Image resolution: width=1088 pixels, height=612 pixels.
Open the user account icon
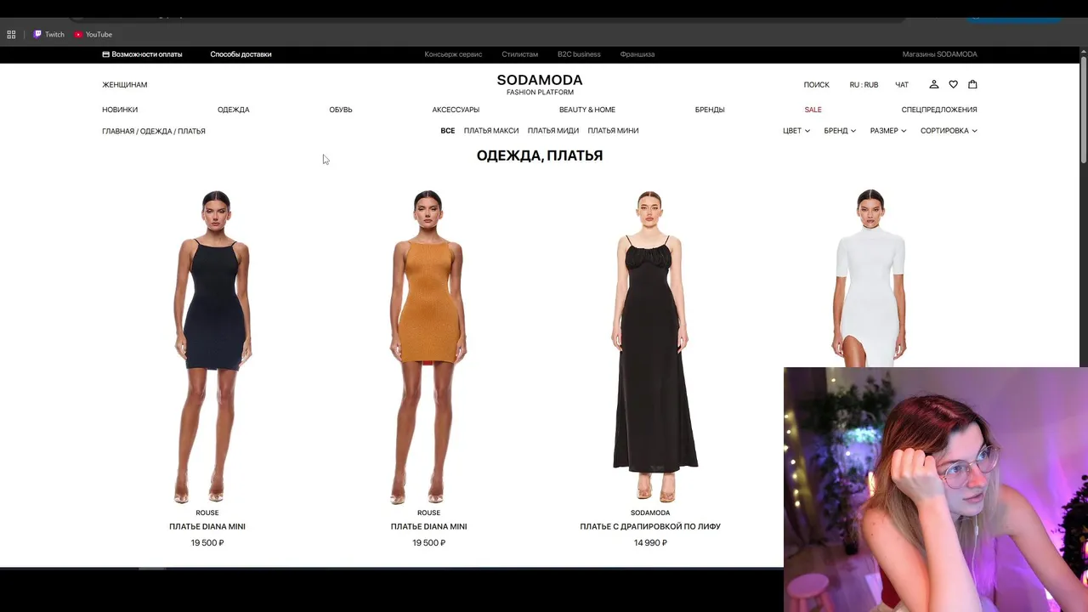coord(933,84)
